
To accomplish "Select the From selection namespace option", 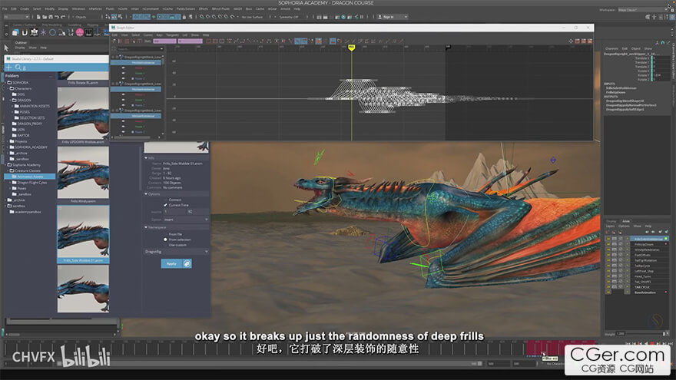I will (x=165, y=240).
